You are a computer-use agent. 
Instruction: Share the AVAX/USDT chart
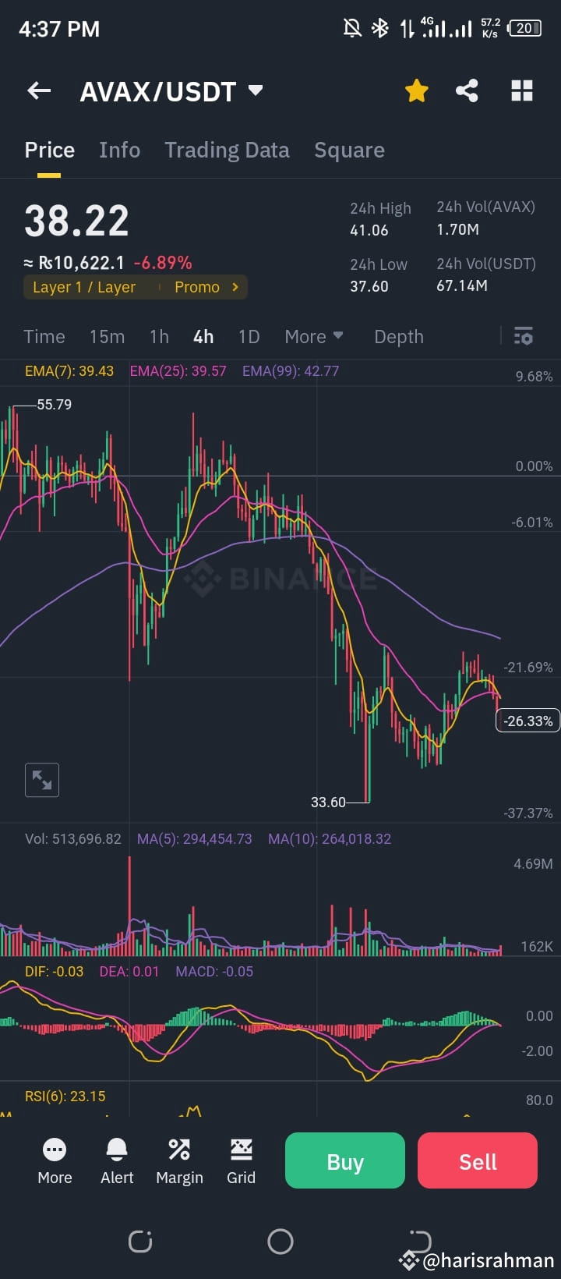[467, 90]
